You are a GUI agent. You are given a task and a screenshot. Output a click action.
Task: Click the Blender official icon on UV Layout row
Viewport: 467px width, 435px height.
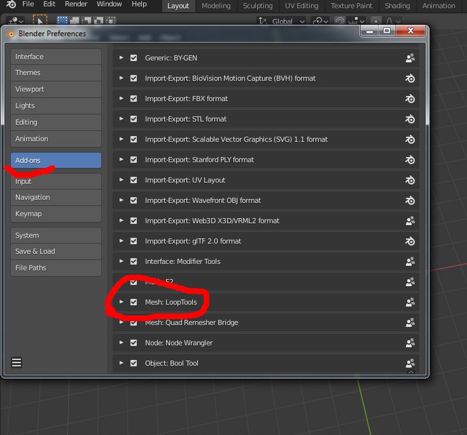tap(410, 180)
